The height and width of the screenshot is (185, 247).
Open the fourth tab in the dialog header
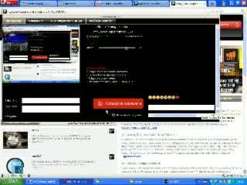[x=101, y=21]
